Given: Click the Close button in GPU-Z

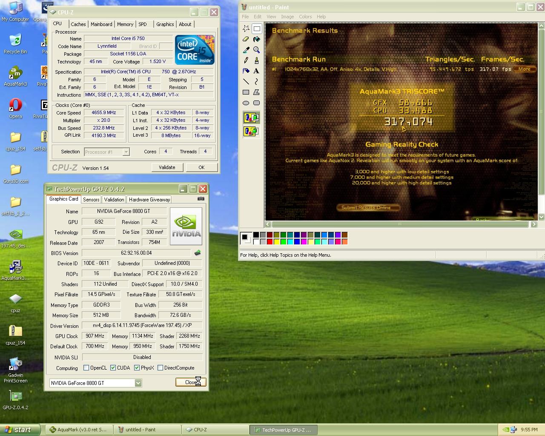Looking at the screenshot, I should (191, 382).
